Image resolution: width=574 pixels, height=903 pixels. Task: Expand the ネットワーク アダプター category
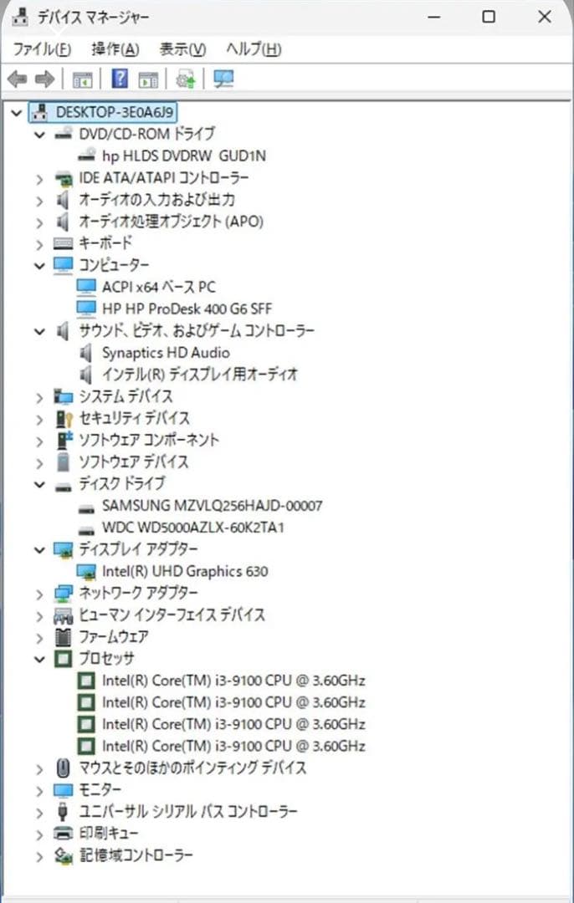click(39, 594)
